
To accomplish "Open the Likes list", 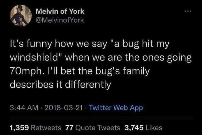I will [154, 128].
